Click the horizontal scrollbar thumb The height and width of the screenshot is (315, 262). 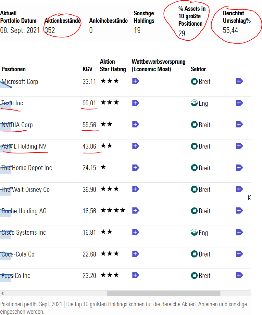[x=164, y=293]
